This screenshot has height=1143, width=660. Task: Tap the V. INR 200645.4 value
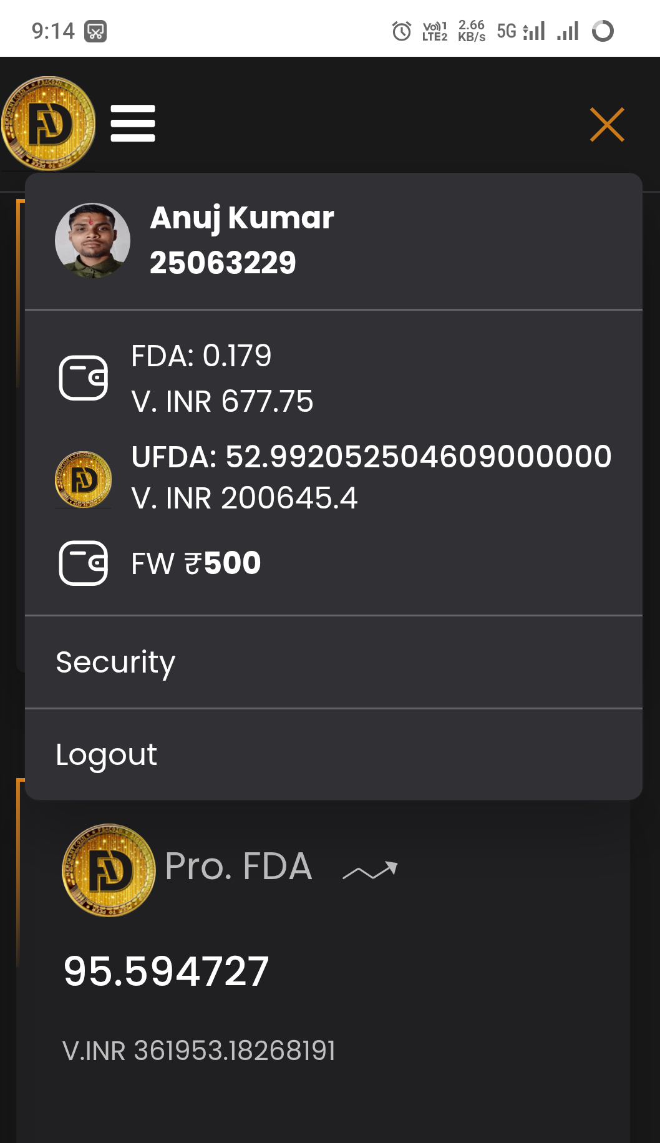pos(245,499)
